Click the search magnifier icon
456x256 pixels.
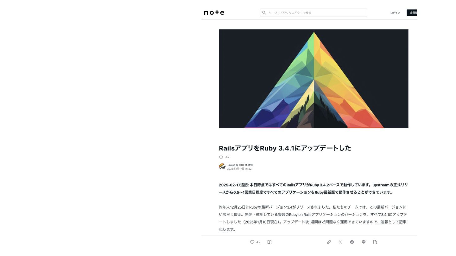(x=264, y=13)
